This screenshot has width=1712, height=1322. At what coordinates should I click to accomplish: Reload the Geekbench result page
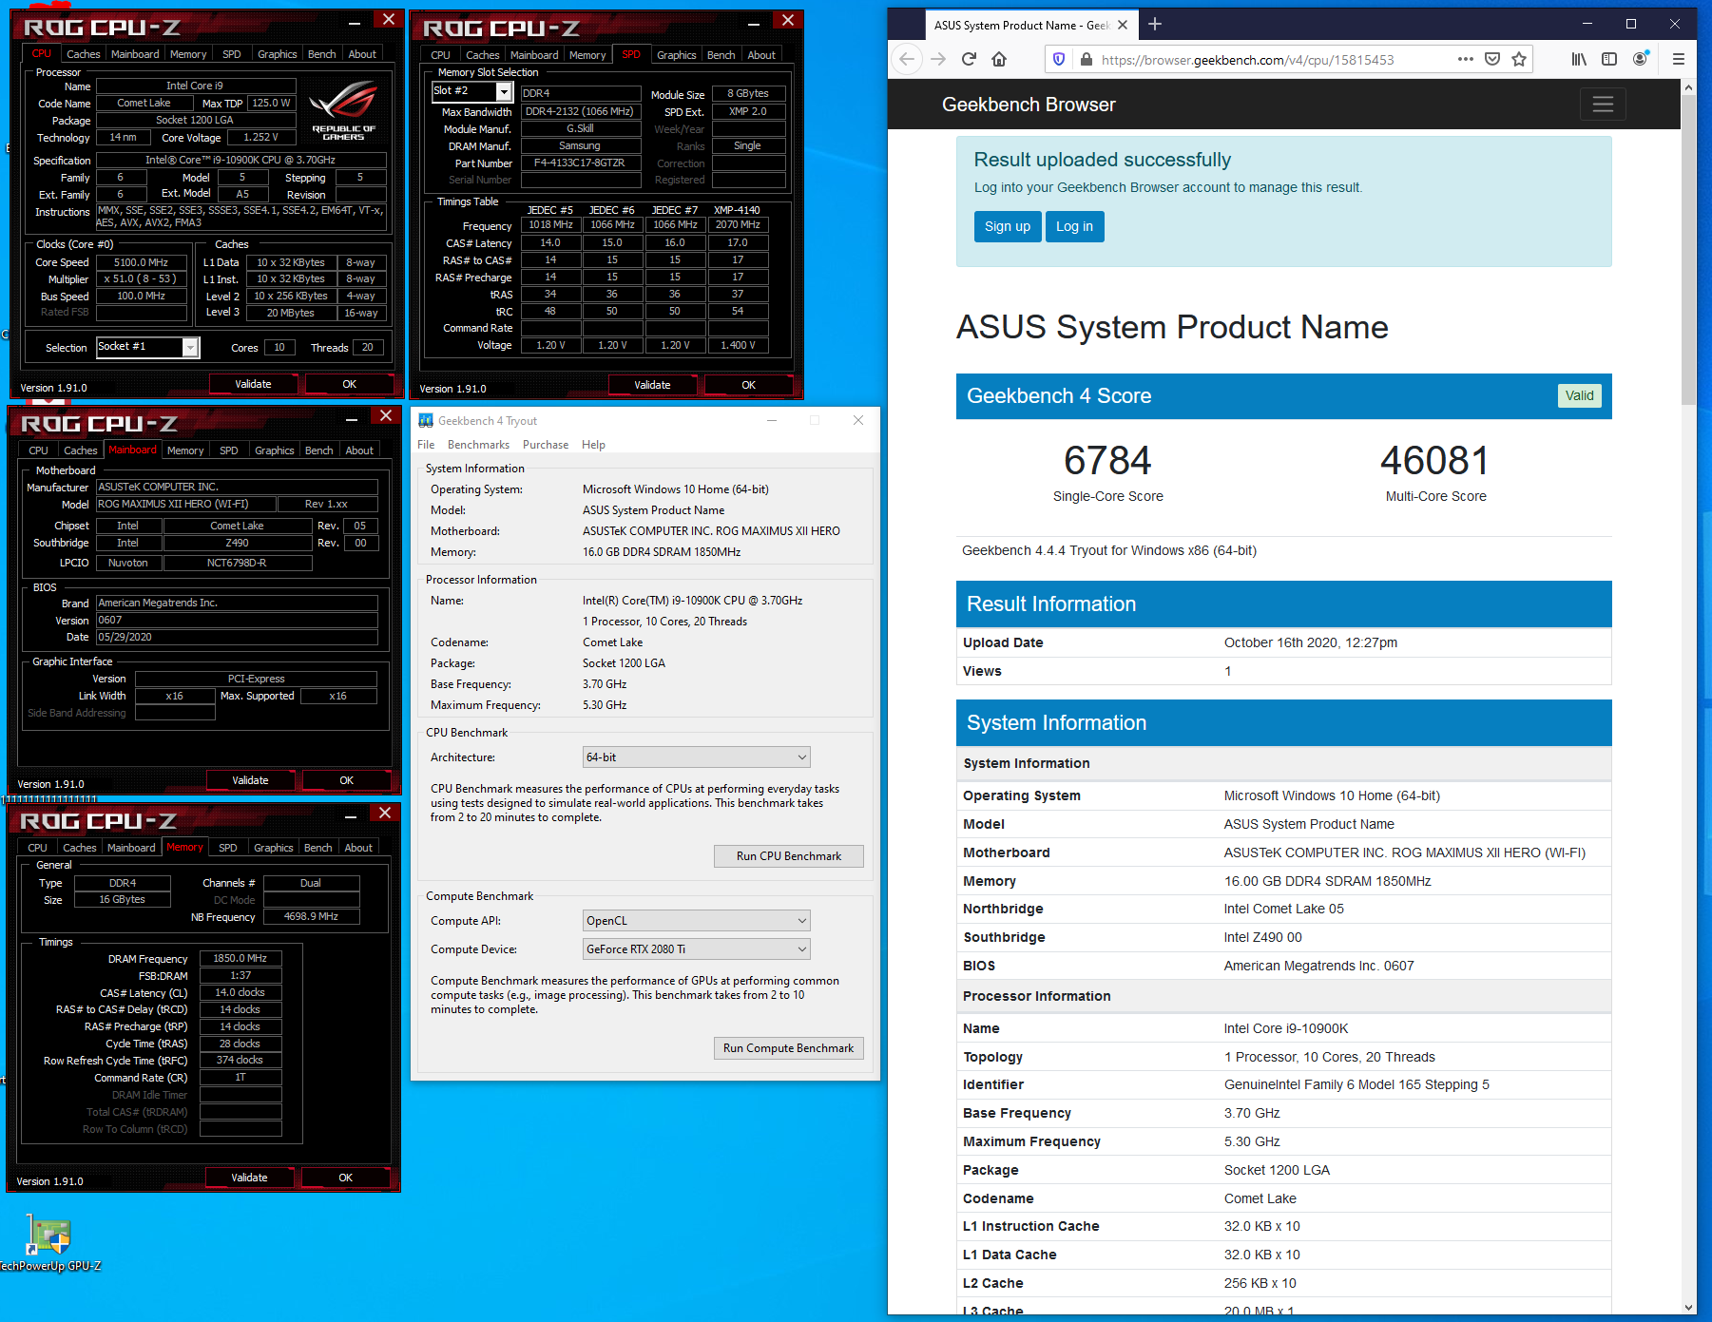coord(969,59)
